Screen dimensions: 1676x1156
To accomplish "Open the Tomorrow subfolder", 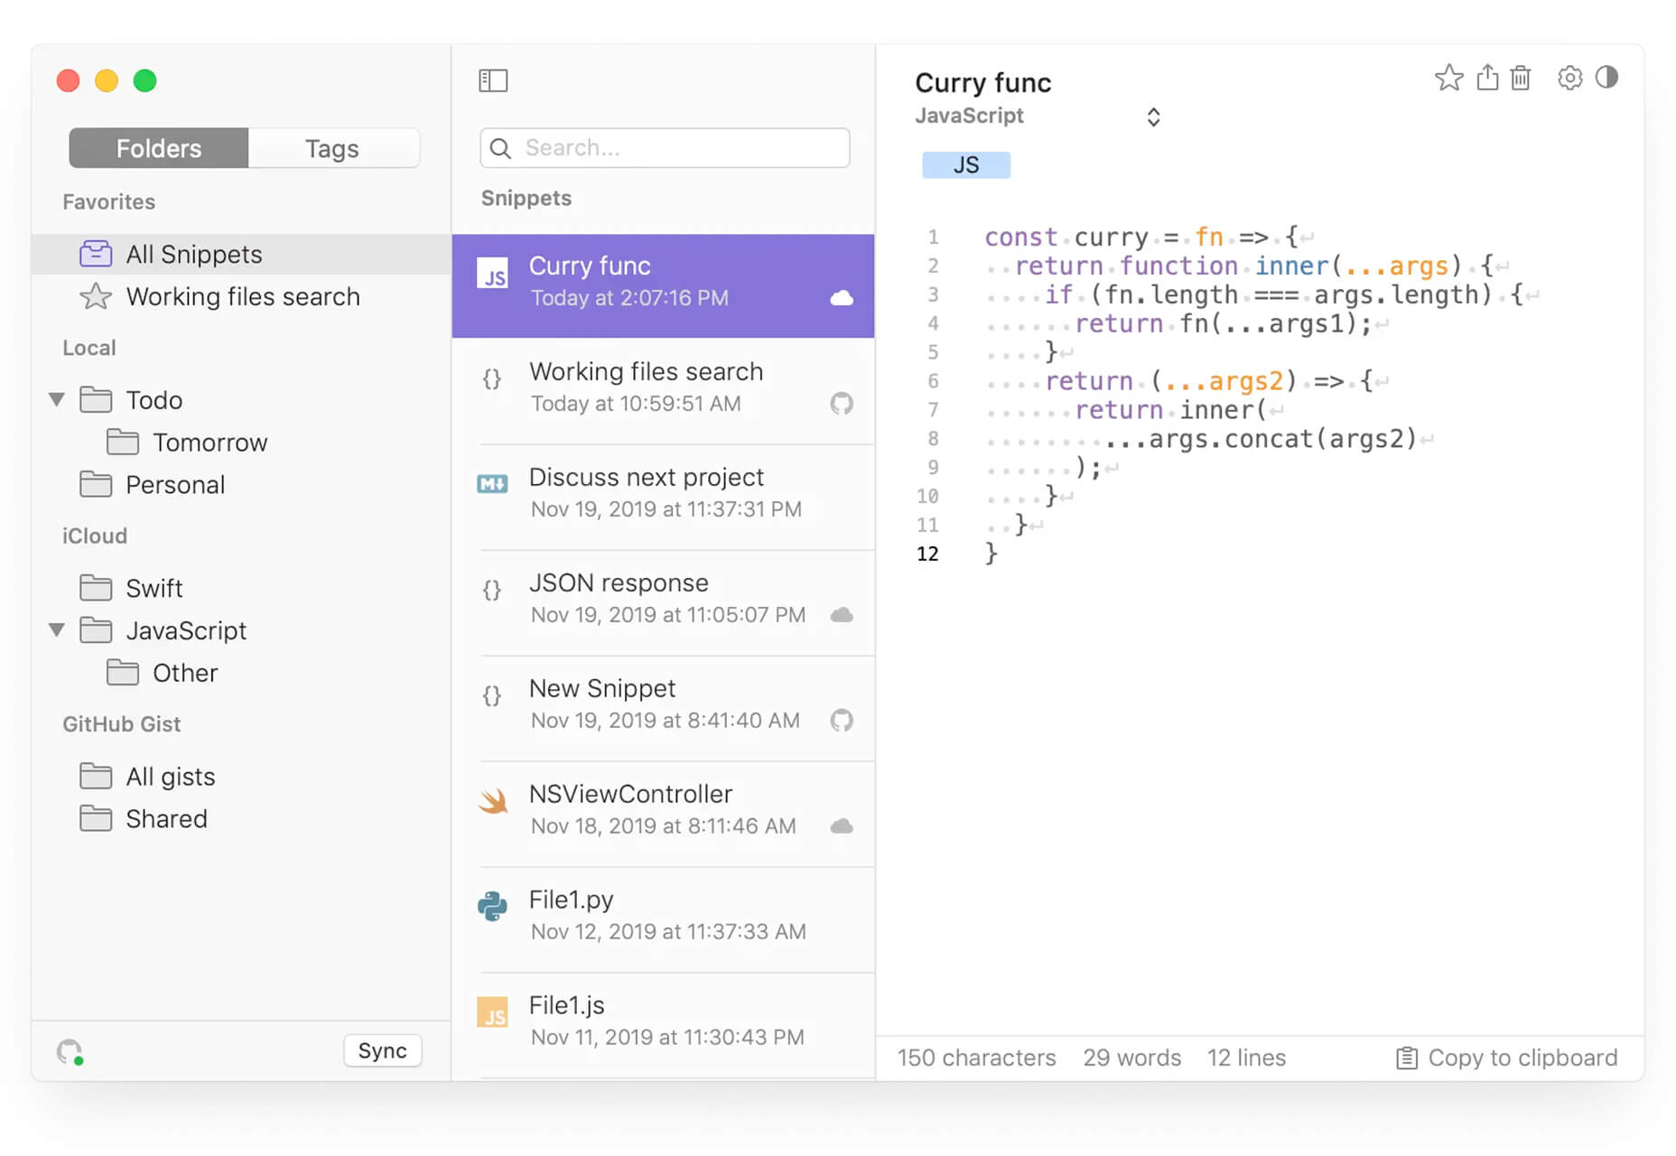I will 241,443.
